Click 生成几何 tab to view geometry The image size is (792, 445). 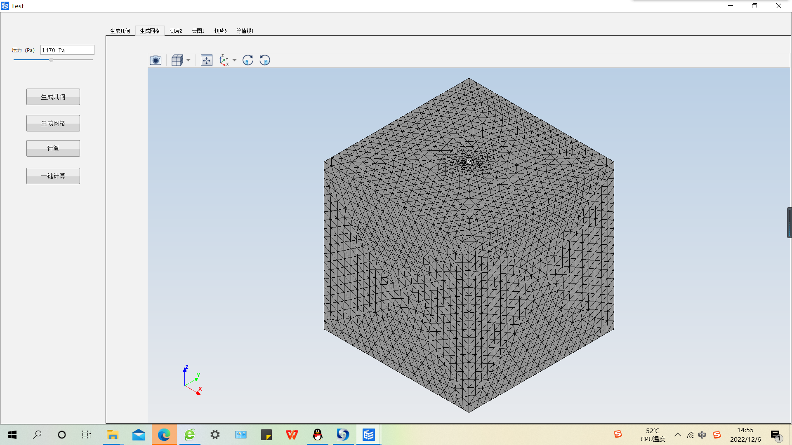120,31
